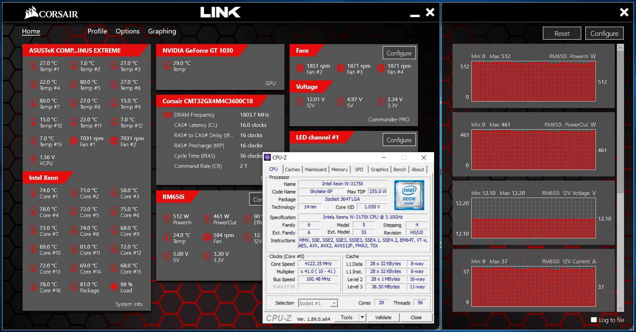Click the motherboard Fan #1 7031 rpm icon
The height and width of the screenshot is (332, 636).
coord(74,141)
